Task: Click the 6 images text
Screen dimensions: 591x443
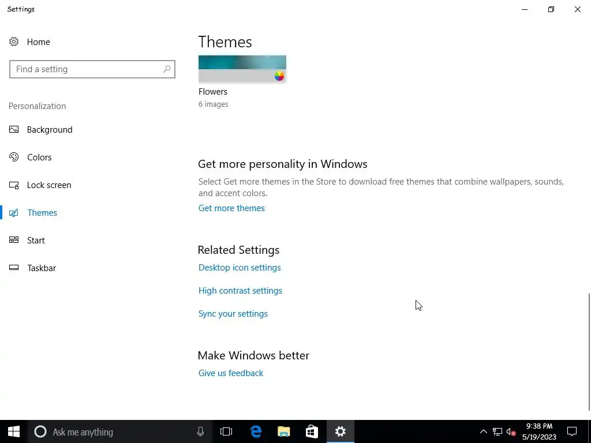Action: point(214,104)
